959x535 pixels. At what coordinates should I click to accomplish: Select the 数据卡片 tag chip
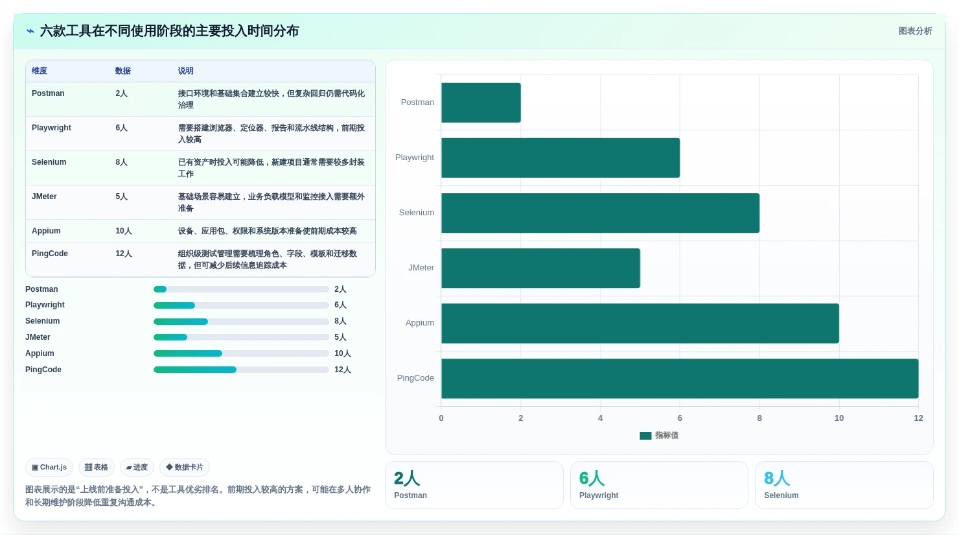click(185, 467)
